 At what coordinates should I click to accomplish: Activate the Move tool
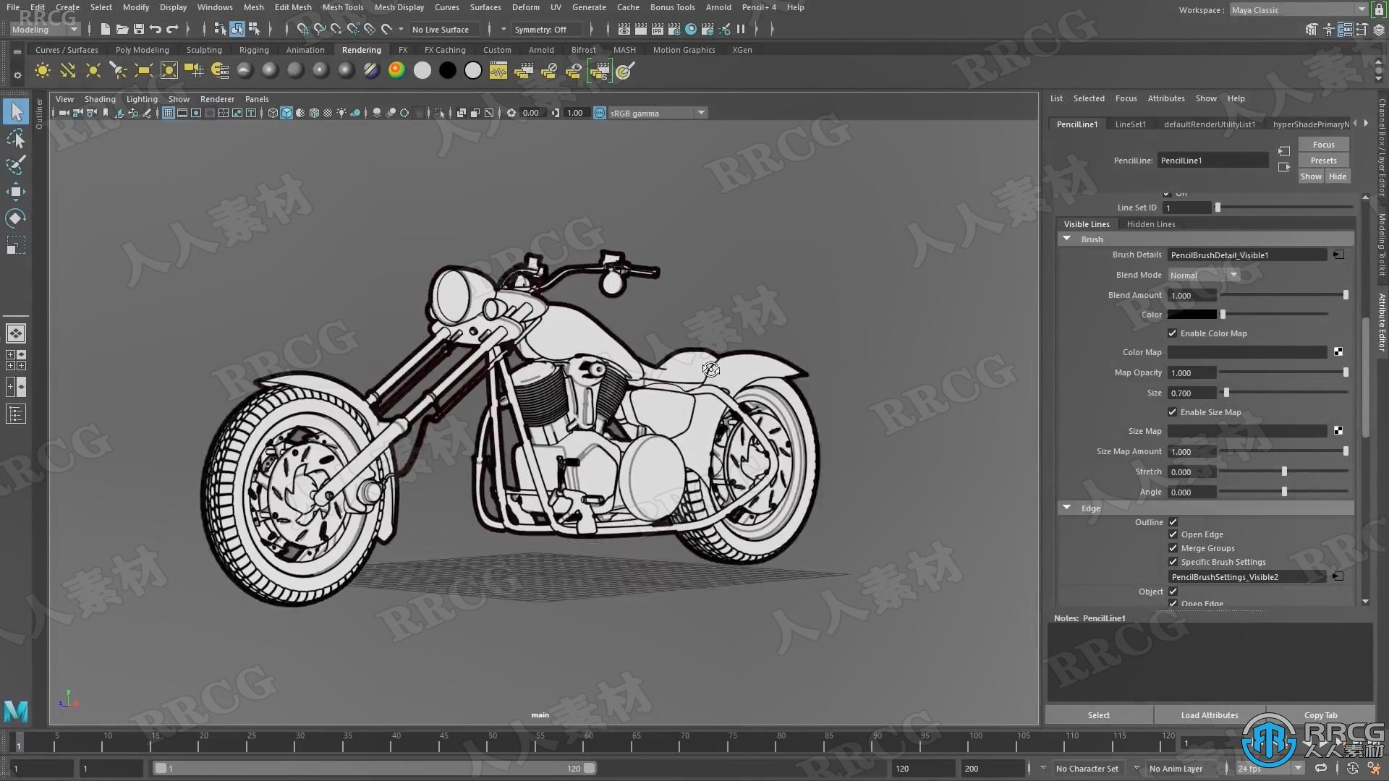(16, 192)
